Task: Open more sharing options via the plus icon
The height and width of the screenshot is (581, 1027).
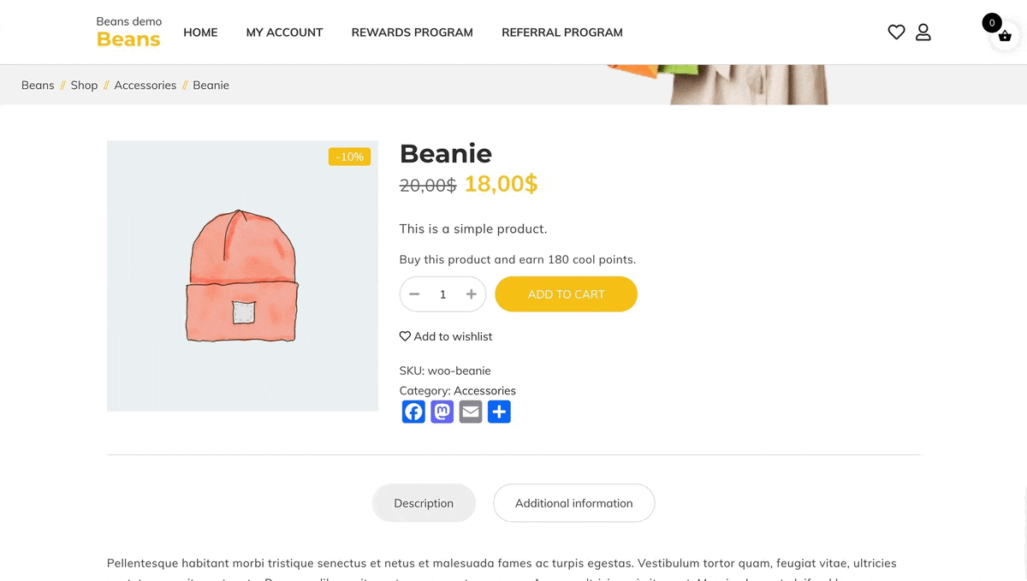Action: 499,412
